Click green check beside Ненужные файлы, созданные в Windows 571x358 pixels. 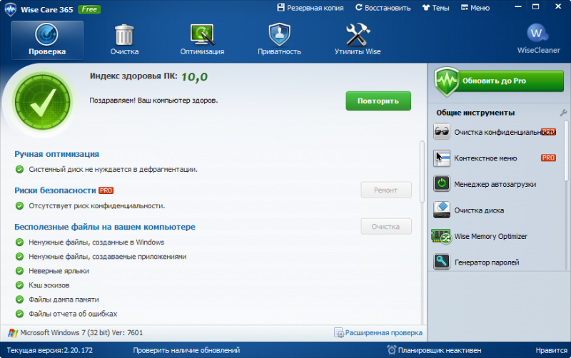pyautogui.click(x=20, y=242)
